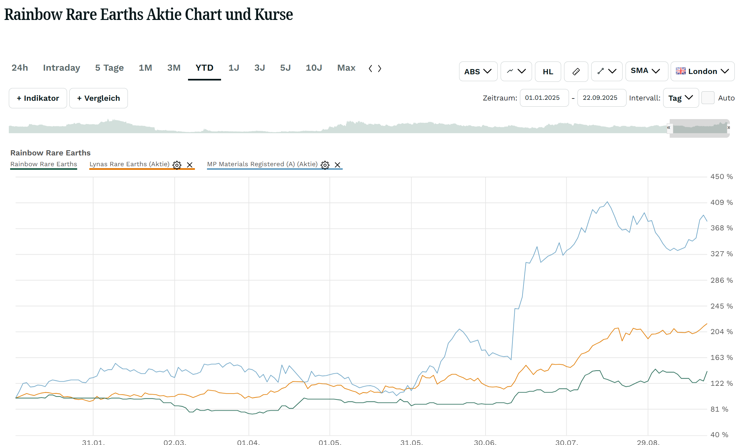Select the 5 Tage range
Screen dimensions: 740x445
[x=109, y=68]
